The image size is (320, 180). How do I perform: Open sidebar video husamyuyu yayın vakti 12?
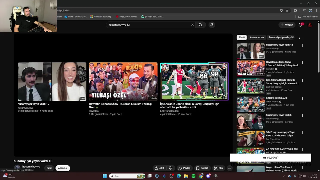[x=250, y=51]
